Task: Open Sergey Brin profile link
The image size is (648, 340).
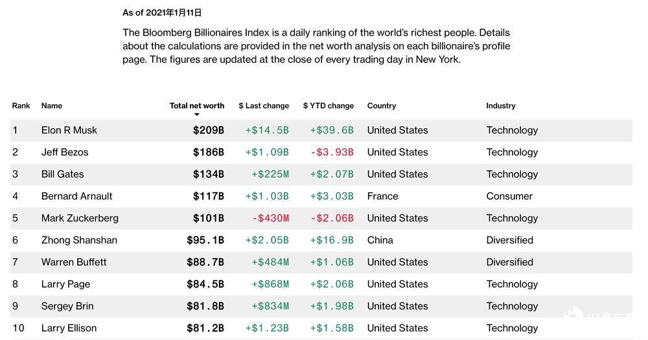Action: click(67, 306)
